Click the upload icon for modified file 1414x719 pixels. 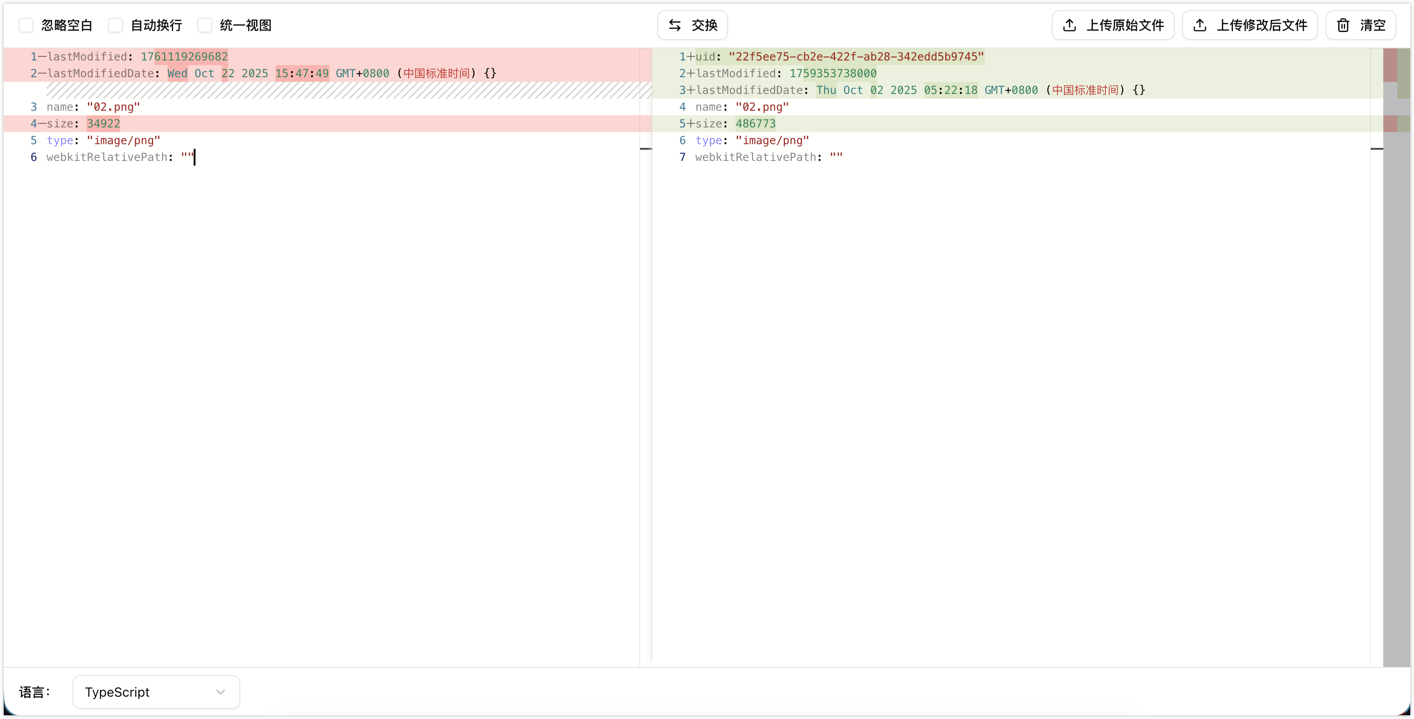(x=1200, y=25)
